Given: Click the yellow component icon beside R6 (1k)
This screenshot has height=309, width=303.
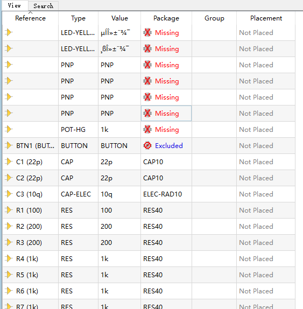Looking at the screenshot, I should click(x=9, y=291).
